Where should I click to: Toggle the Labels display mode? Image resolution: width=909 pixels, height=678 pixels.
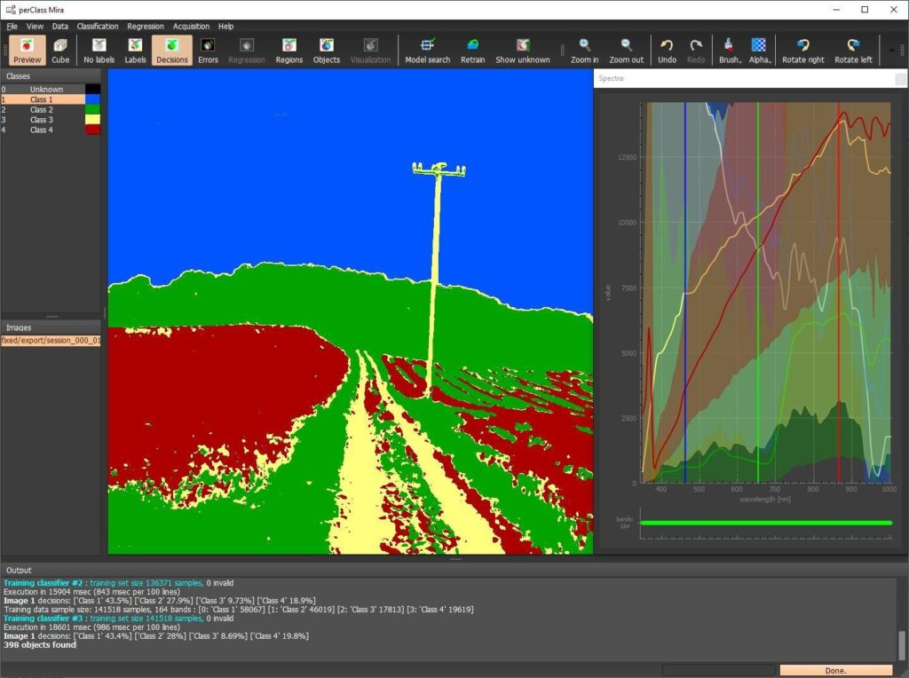click(135, 50)
